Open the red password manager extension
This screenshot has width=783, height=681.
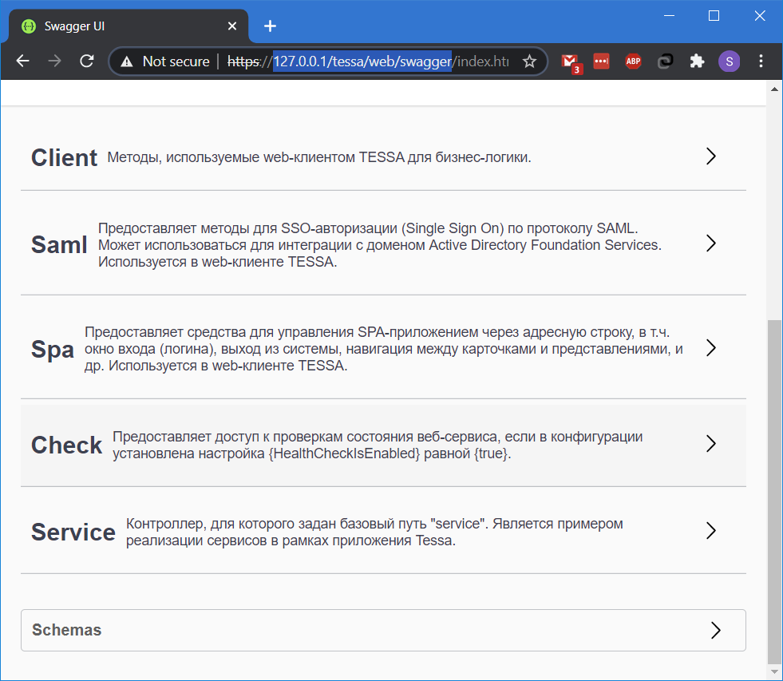(x=601, y=61)
